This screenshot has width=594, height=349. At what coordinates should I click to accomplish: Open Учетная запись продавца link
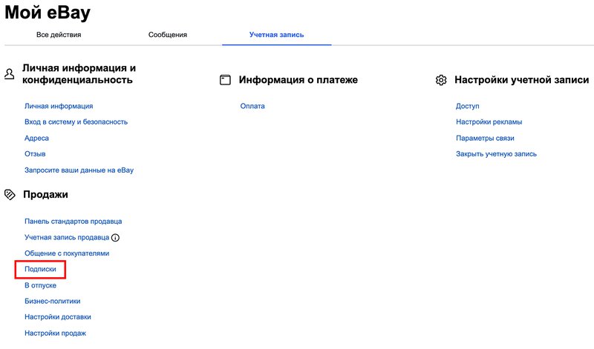tap(67, 237)
